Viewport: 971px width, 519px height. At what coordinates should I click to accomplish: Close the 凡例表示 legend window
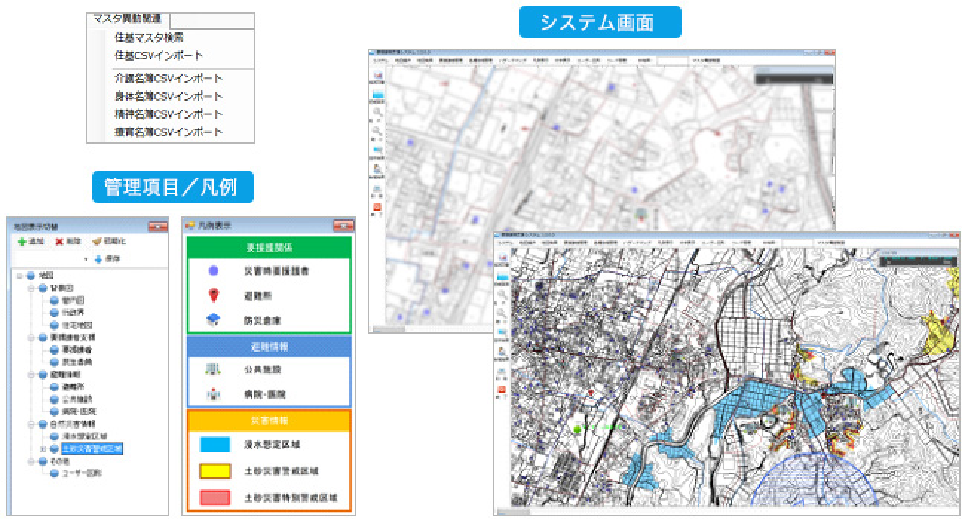tap(343, 226)
